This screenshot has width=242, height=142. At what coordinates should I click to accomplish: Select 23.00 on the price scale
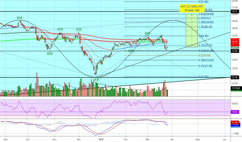pos(235,68)
